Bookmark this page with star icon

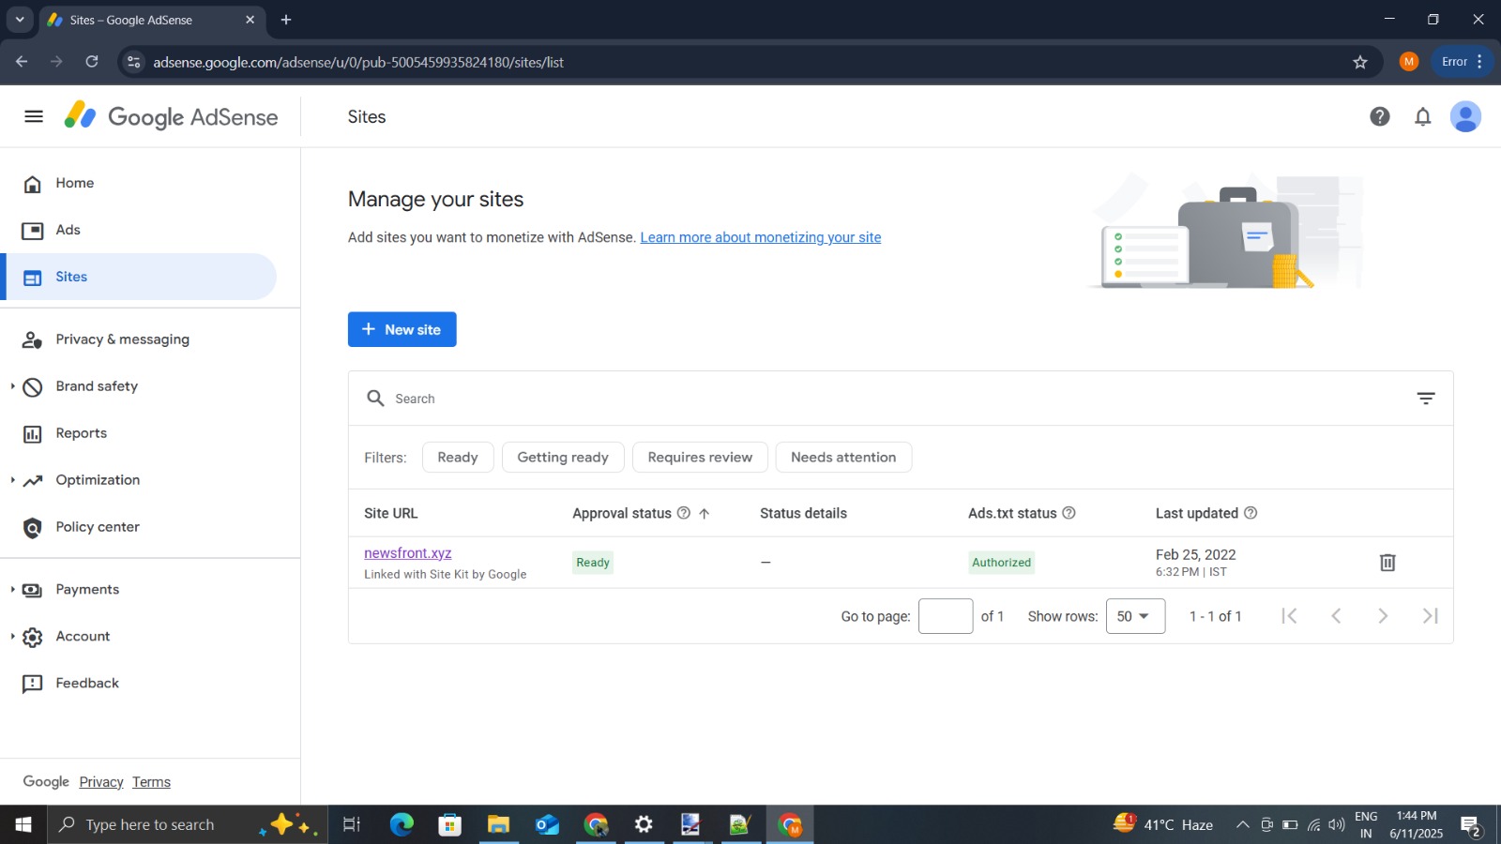click(x=1360, y=62)
